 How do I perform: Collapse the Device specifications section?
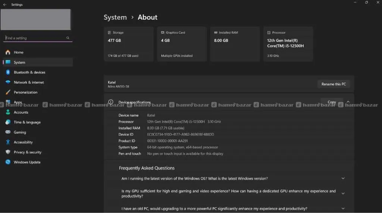tap(348, 102)
